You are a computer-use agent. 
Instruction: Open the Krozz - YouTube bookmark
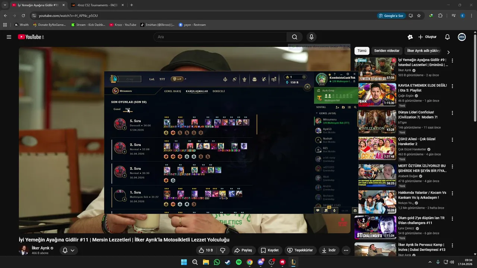123,25
